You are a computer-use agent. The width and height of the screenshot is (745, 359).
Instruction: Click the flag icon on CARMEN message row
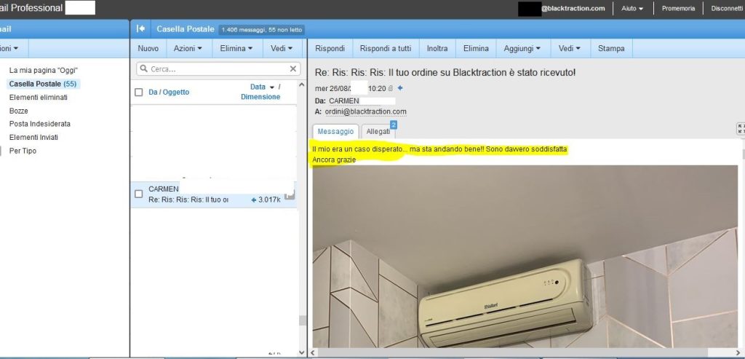[289, 194]
